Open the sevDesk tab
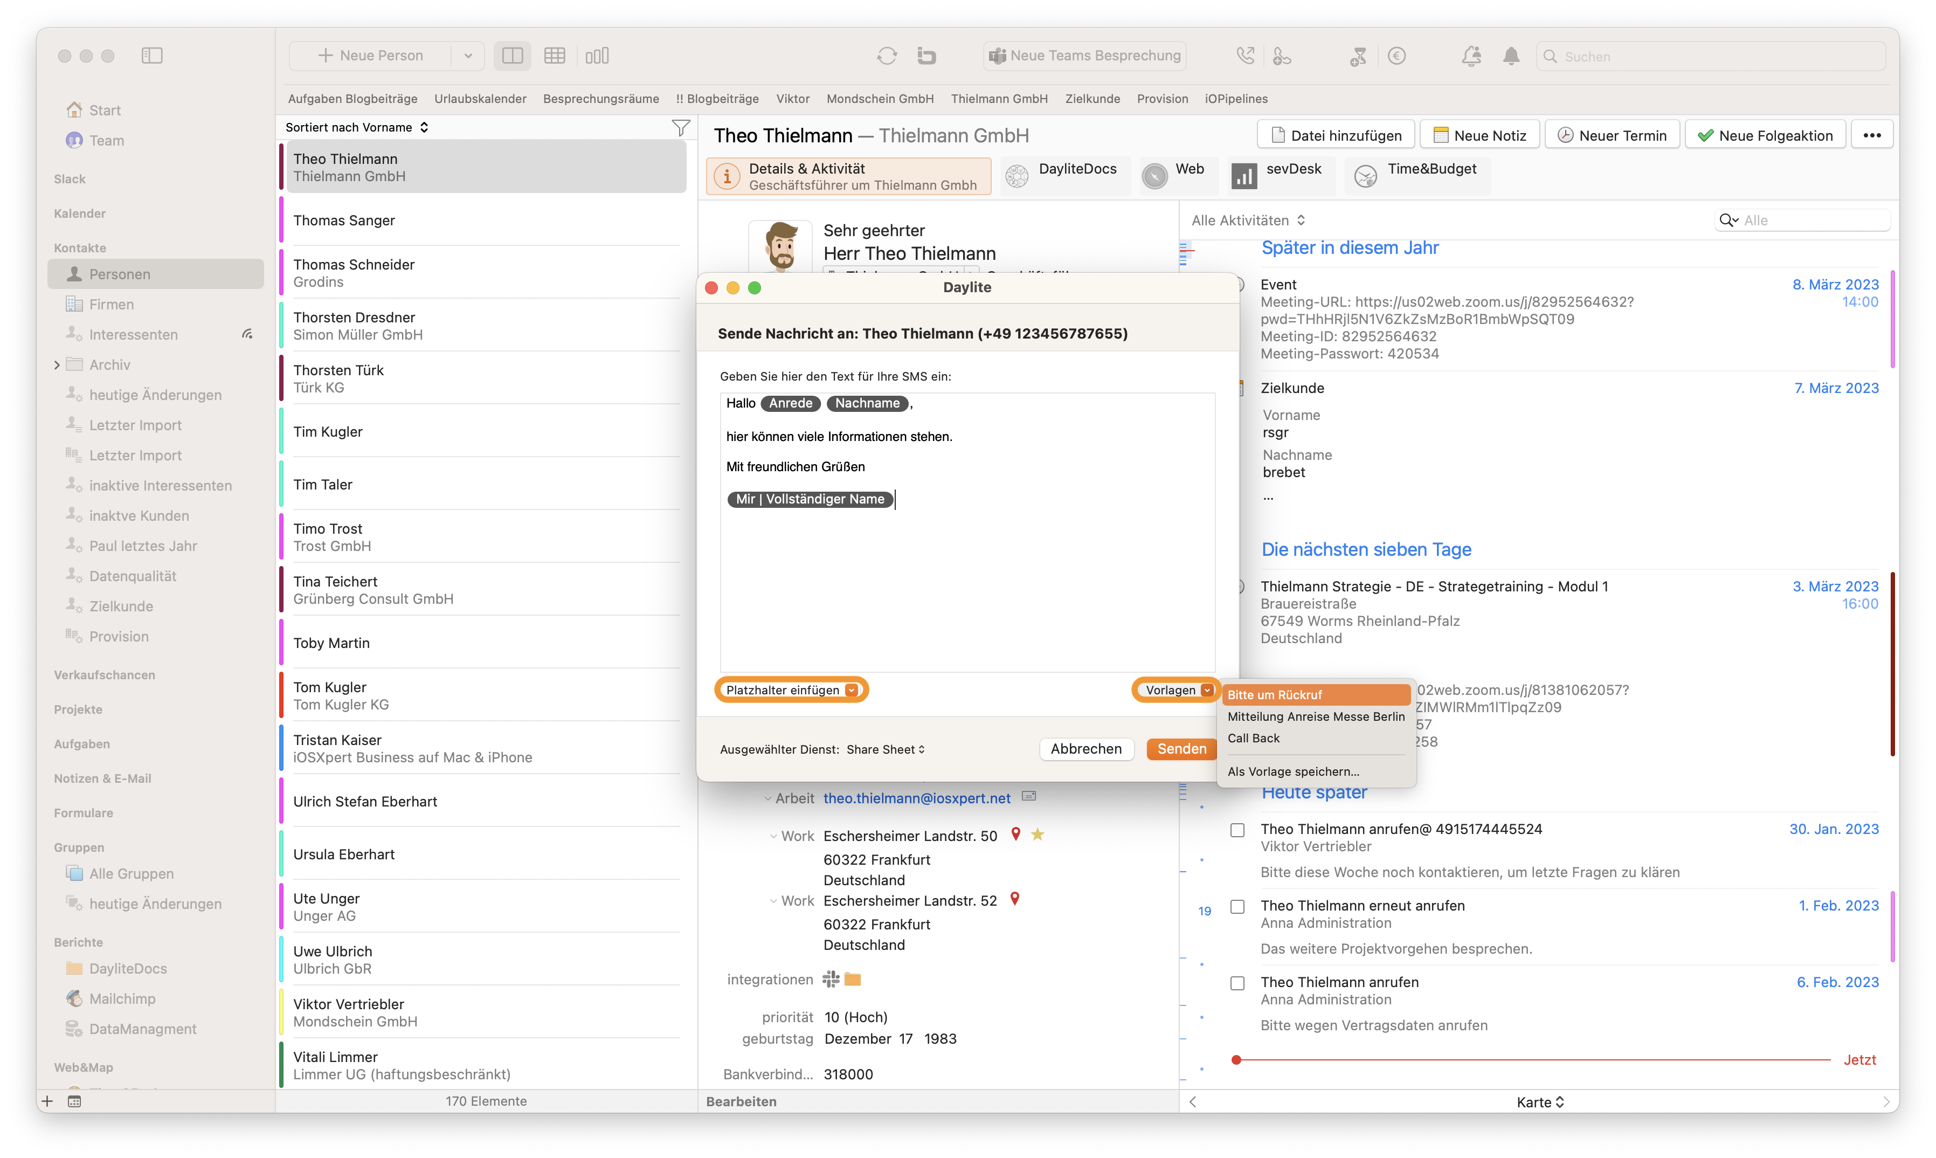The image size is (1936, 1158). 1281,176
